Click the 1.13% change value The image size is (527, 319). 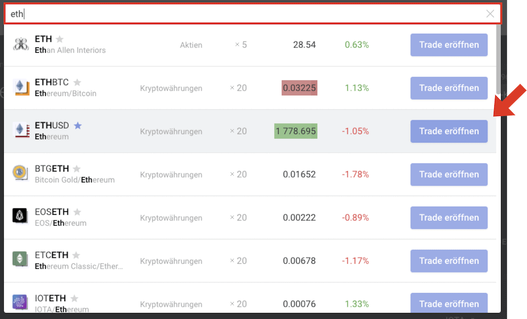point(357,88)
